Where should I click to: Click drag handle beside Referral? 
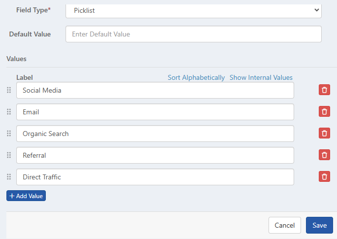[9, 155]
